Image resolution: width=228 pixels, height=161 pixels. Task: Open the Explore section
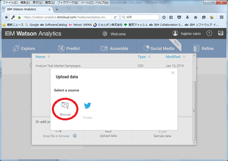click(x=24, y=48)
